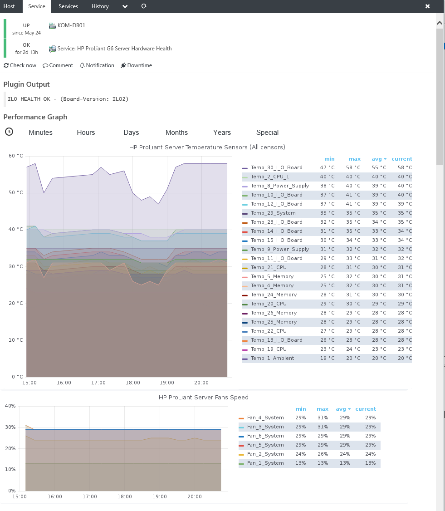
Task: Open the avg sort dropdown in the fan speed table
Action: 350,409
